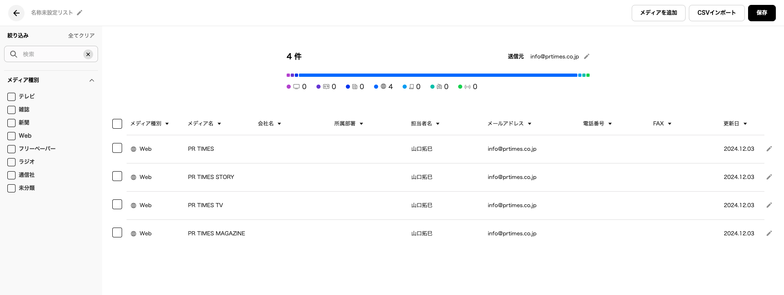Screen dimensions: 784x295
Task: Edit the PR TIMES STORY row
Action: 769,177
